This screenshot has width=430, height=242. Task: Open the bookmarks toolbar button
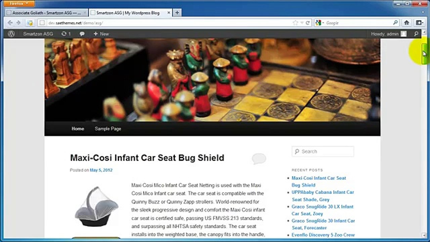(x=420, y=23)
